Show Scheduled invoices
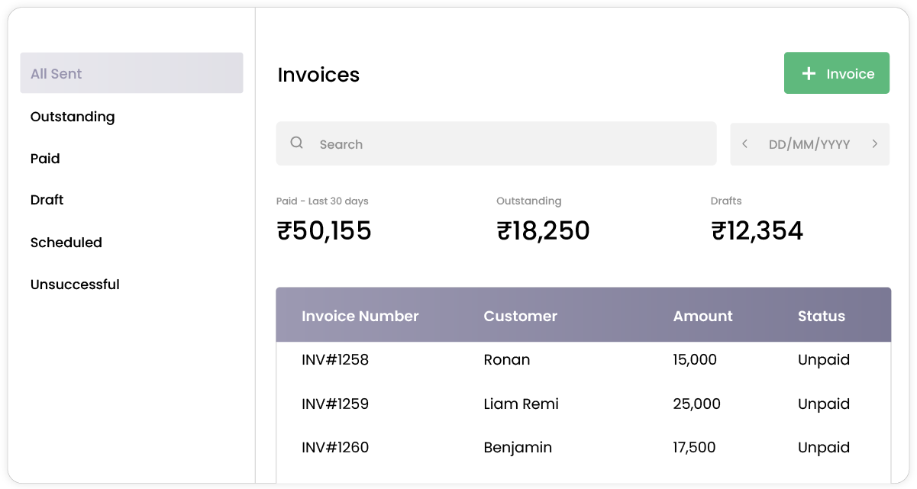Image resolution: width=917 pixels, height=489 pixels. [66, 243]
